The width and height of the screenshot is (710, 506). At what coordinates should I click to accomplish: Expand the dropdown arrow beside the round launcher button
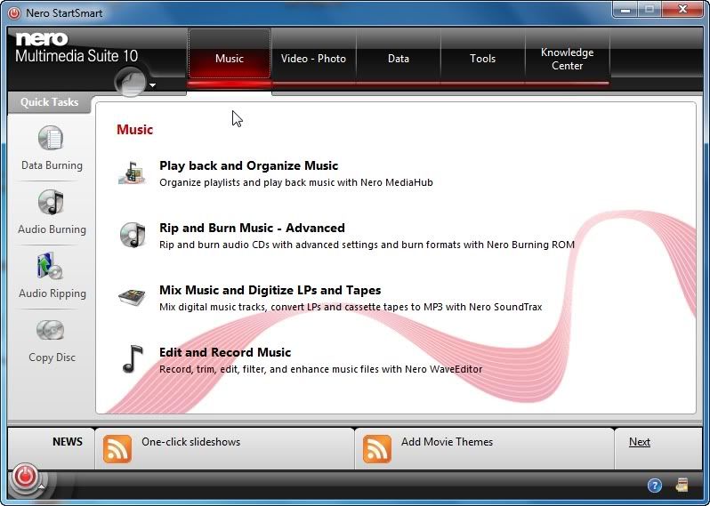153,86
